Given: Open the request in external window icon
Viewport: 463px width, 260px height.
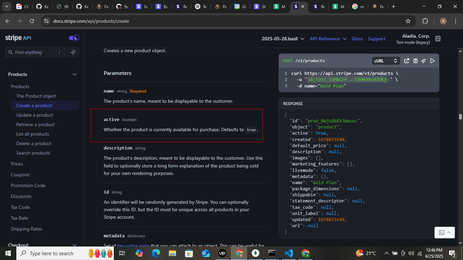Looking at the screenshot, I should [407, 61].
